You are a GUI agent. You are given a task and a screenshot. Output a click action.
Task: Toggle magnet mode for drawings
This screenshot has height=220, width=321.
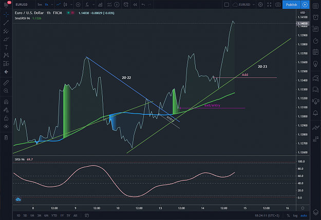(x=6, y=102)
